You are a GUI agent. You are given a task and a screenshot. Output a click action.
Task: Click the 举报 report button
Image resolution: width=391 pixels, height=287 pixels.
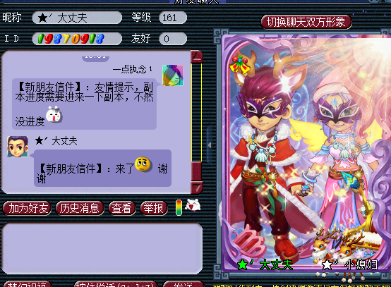pyautogui.click(x=154, y=208)
